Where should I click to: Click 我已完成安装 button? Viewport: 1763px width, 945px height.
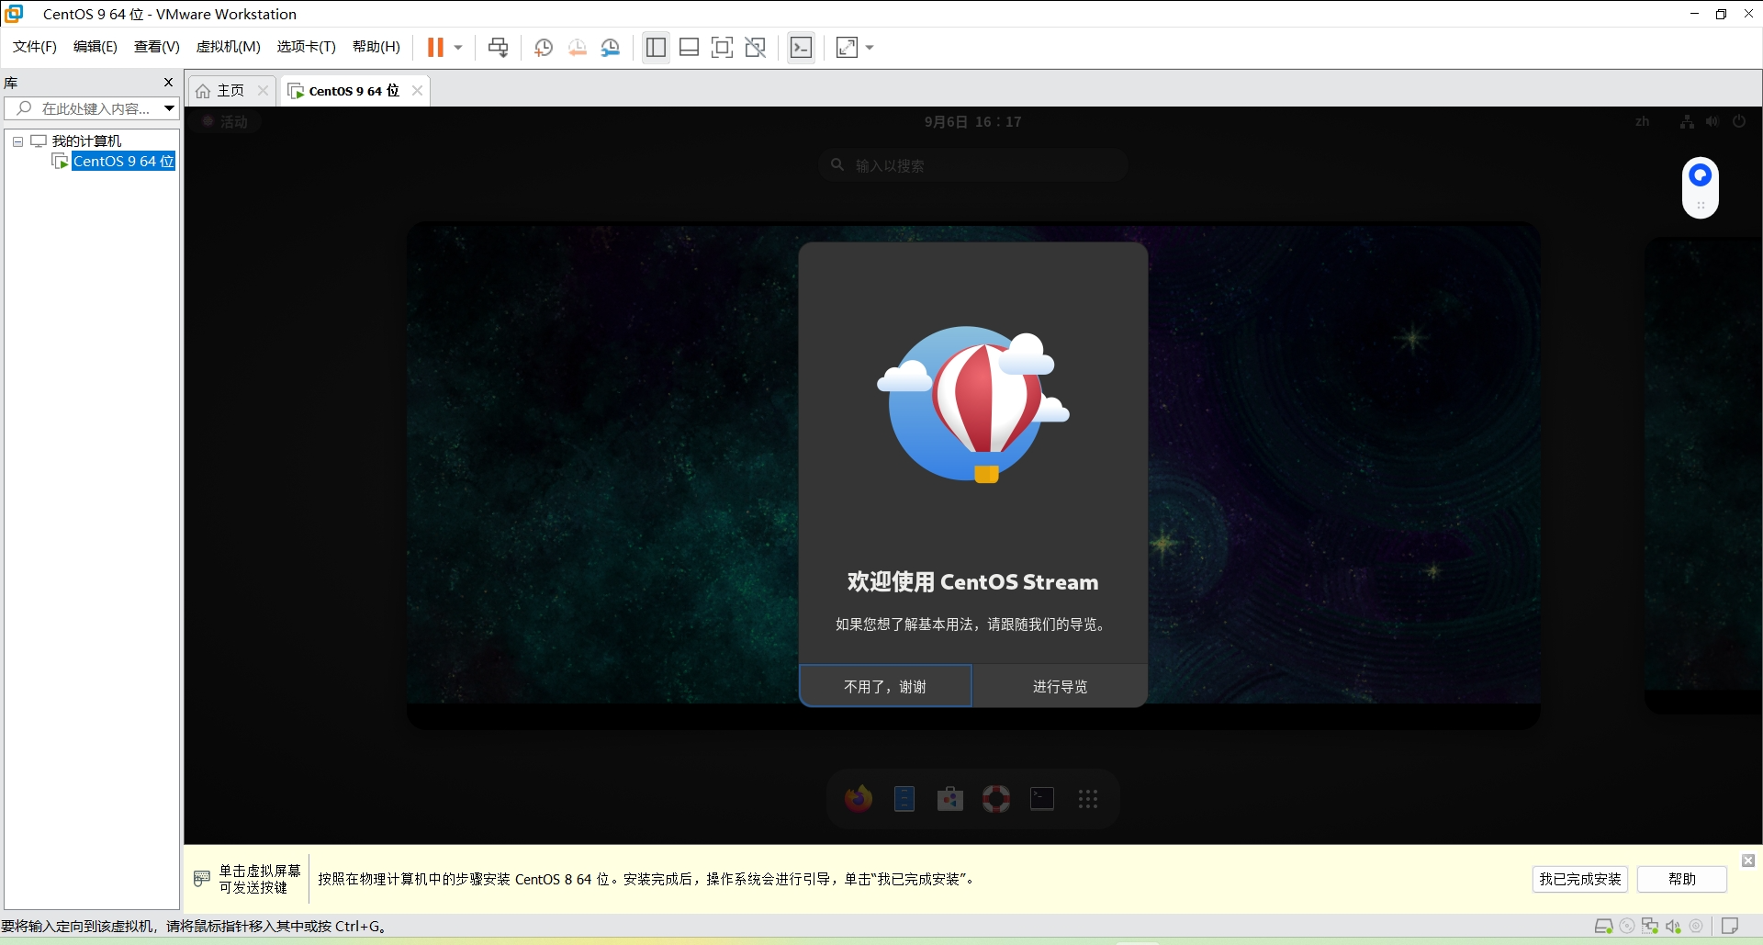click(x=1580, y=879)
